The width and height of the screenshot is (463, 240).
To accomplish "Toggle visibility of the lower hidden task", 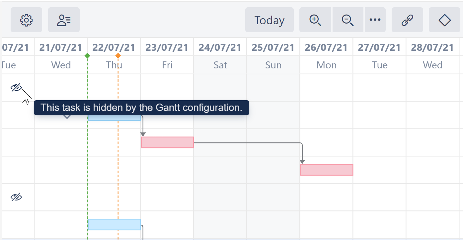I will pyautogui.click(x=16, y=197).
